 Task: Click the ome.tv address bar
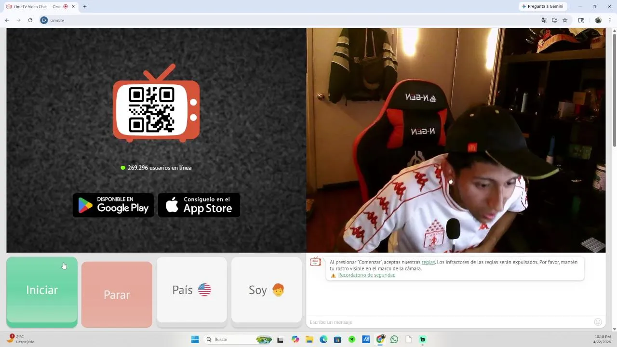pyautogui.click(x=289, y=20)
